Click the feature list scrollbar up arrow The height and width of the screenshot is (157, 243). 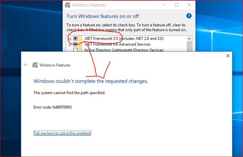(x=189, y=39)
